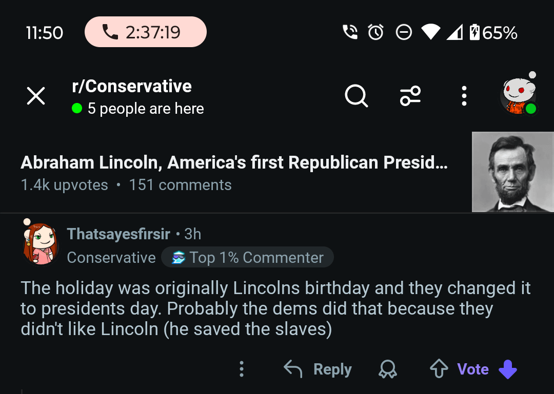The height and width of the screenshot is (394, 554).
Task: Go to the r/Conservative community page
Action: (132, 86)
